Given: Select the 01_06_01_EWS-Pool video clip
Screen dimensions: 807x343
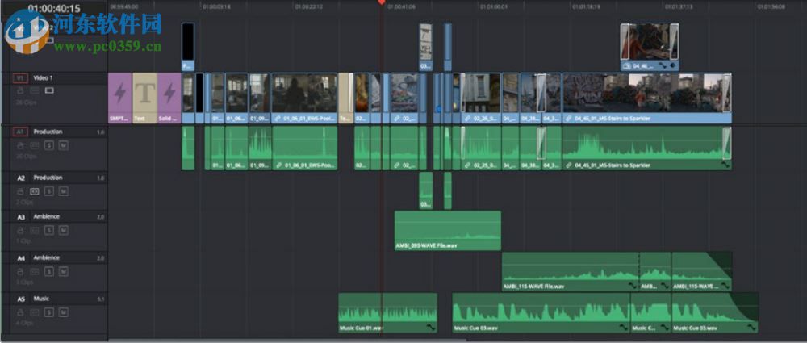Looking at the screenshot, I should click(x=305, y=98).
